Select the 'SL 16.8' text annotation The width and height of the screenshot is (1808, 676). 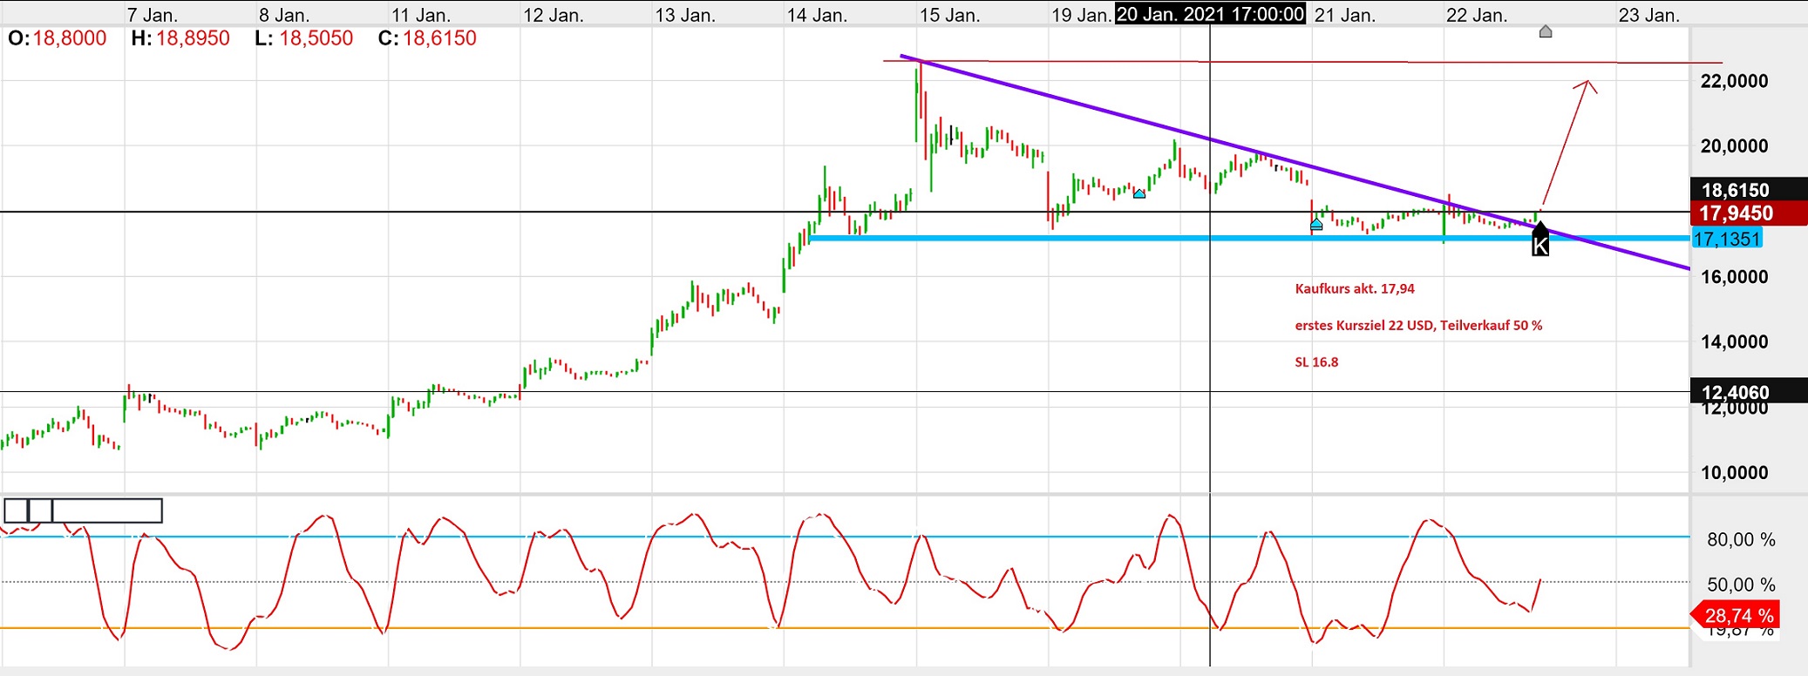pos(1316,362)
